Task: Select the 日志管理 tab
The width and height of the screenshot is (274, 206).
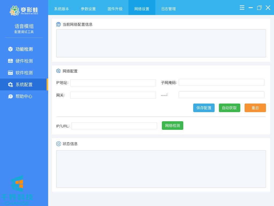Action: (x=169, y=9)
